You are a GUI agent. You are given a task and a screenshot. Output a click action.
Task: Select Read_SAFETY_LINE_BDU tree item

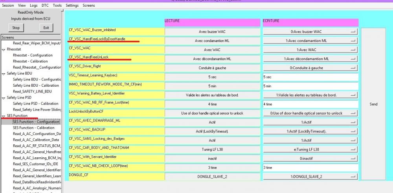[32, 91]
